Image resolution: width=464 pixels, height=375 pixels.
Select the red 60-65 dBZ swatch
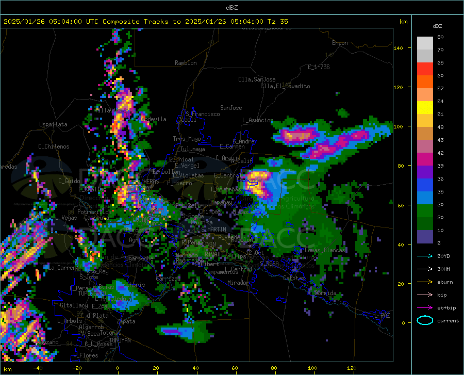pyautogui.click(x=425, y=69)
